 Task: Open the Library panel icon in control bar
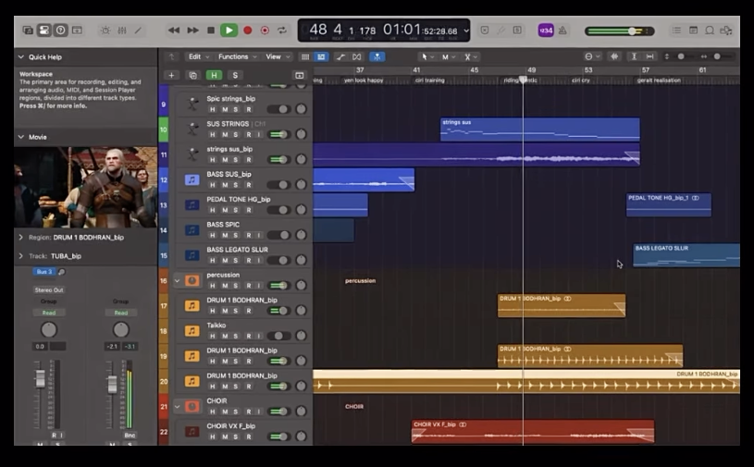(28, 31)
